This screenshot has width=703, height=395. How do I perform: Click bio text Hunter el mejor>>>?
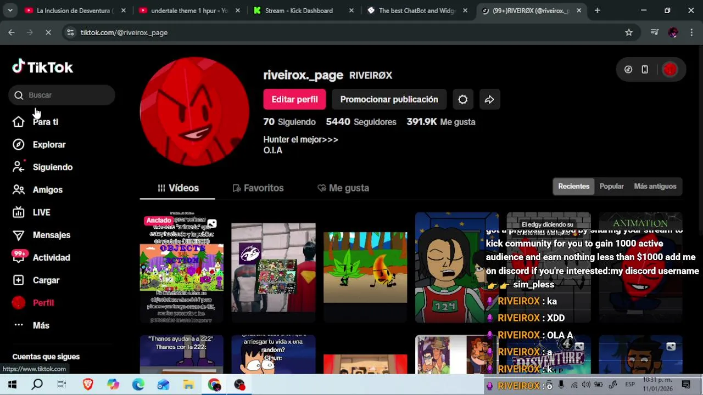click(300, 139)
